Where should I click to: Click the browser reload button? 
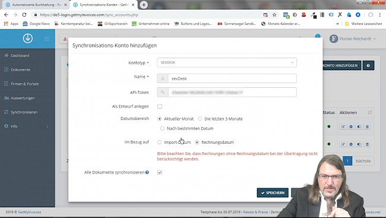click(x=24, y=15)
